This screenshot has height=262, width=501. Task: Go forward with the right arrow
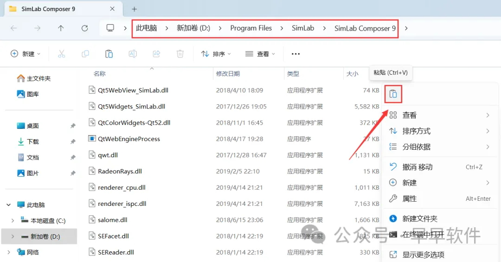point(38,28)
